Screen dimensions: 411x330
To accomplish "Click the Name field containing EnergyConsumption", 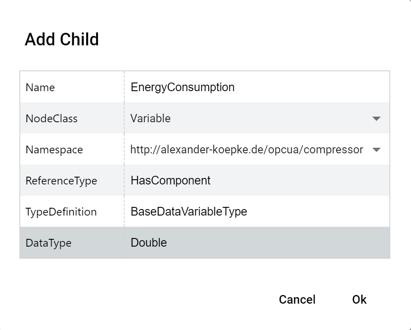I will click(x=257, y=87).
